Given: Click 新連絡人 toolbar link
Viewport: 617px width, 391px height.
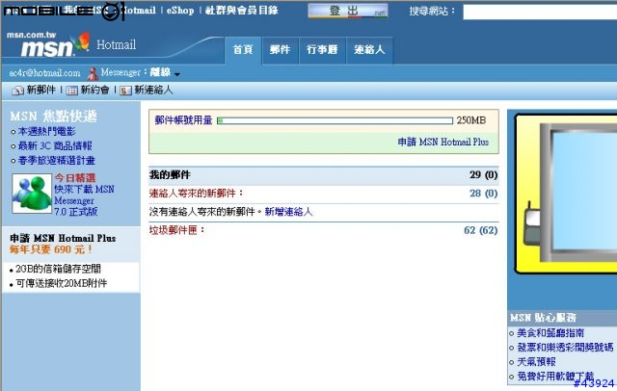Looking at the screenshot, I should 153,90.
